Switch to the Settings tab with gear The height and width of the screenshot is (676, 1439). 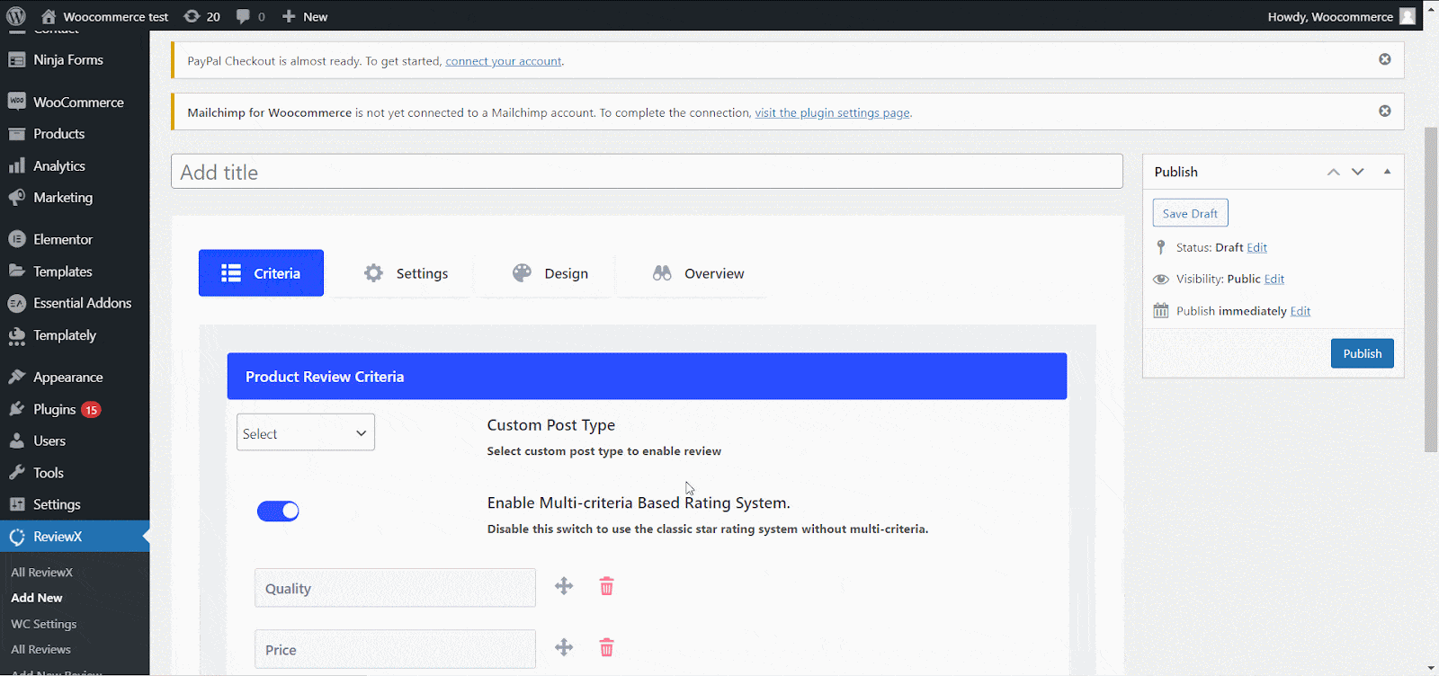click(x=406, y=273)
